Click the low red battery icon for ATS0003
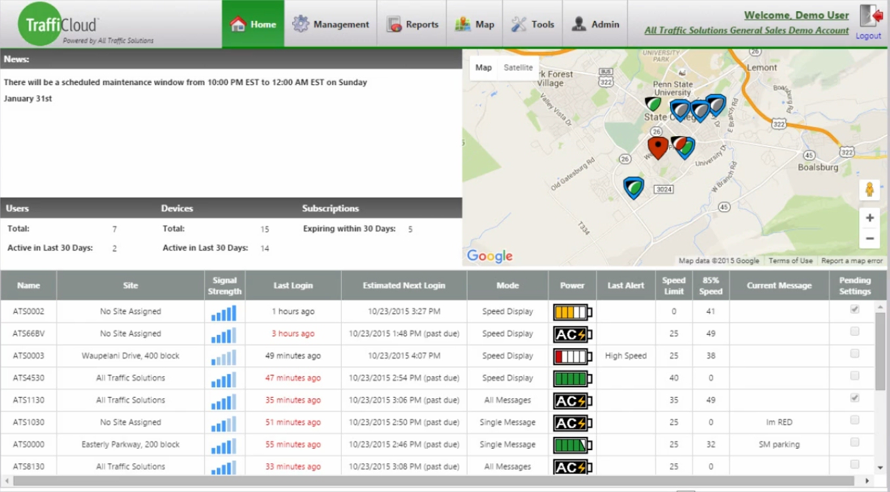 [x=572, y=357]
